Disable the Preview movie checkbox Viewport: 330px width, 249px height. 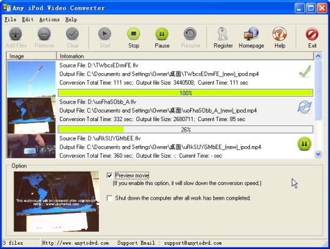(109, 175)
